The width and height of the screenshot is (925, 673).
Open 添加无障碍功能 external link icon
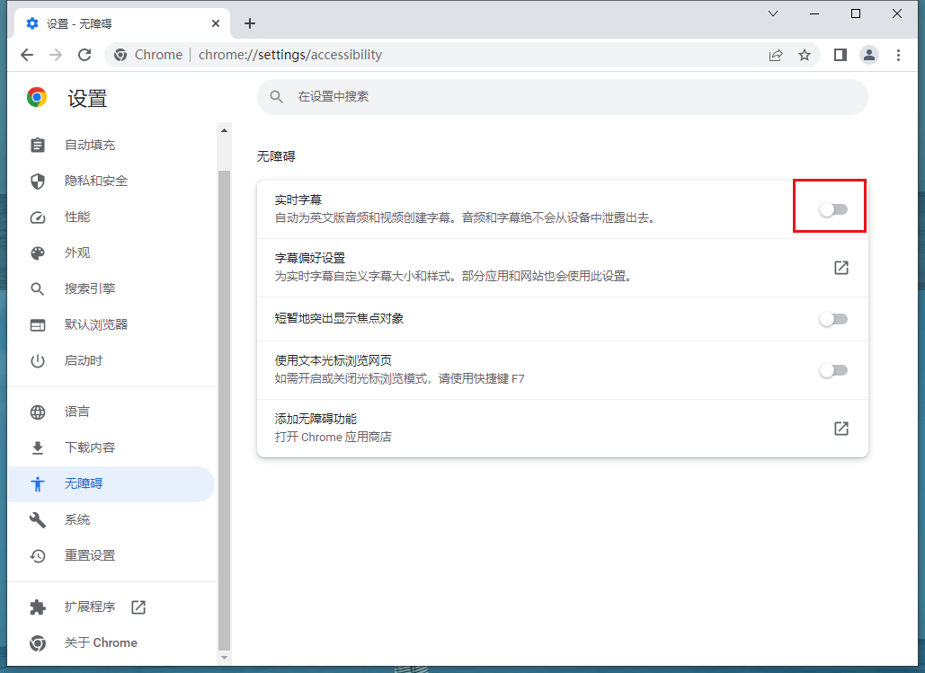point(841,429)
